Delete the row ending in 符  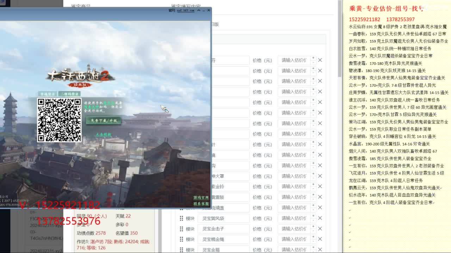click(x=320, y=60)
